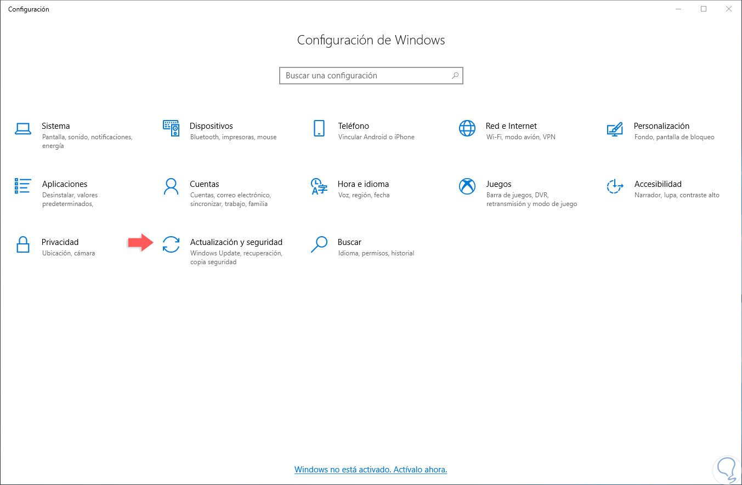Screen dimensions: 742x485
Task: Click "Idioma, permisos, historial" description
Action: click(x=376, y=253)
